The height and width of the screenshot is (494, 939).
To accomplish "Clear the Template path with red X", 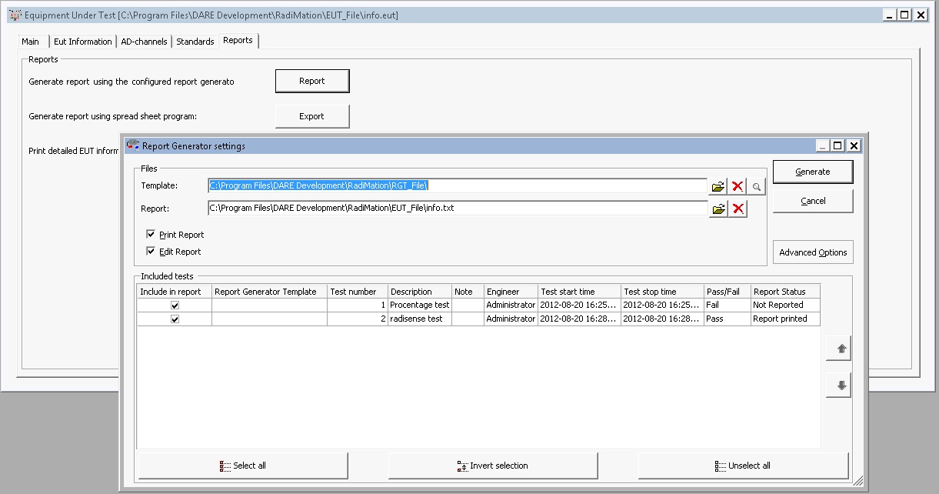I will click(738, 186).
